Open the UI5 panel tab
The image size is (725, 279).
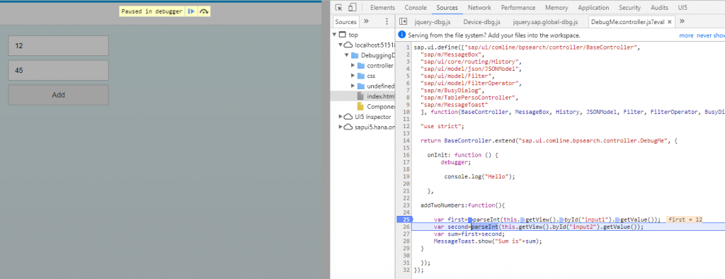pyautogui.click(x=683, y=7)
